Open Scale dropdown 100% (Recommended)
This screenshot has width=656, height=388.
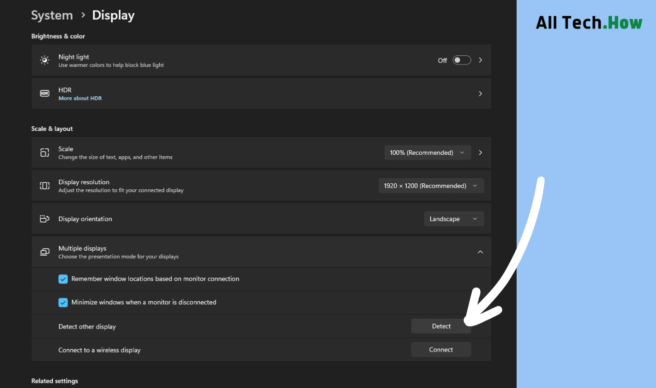pyautogui.click(x=428, y=153)
